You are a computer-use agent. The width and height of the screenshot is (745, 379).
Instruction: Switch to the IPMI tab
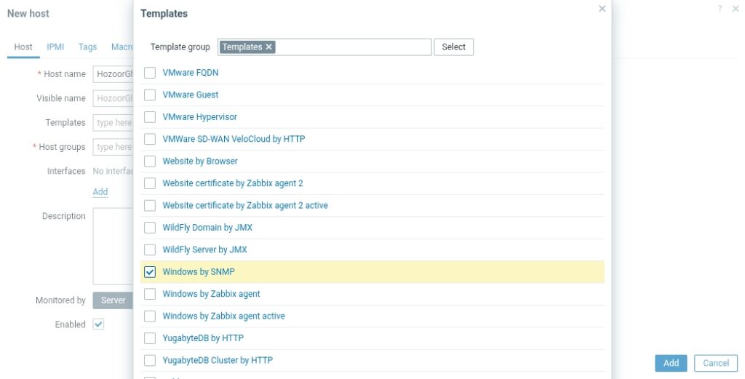pos(55,47)
